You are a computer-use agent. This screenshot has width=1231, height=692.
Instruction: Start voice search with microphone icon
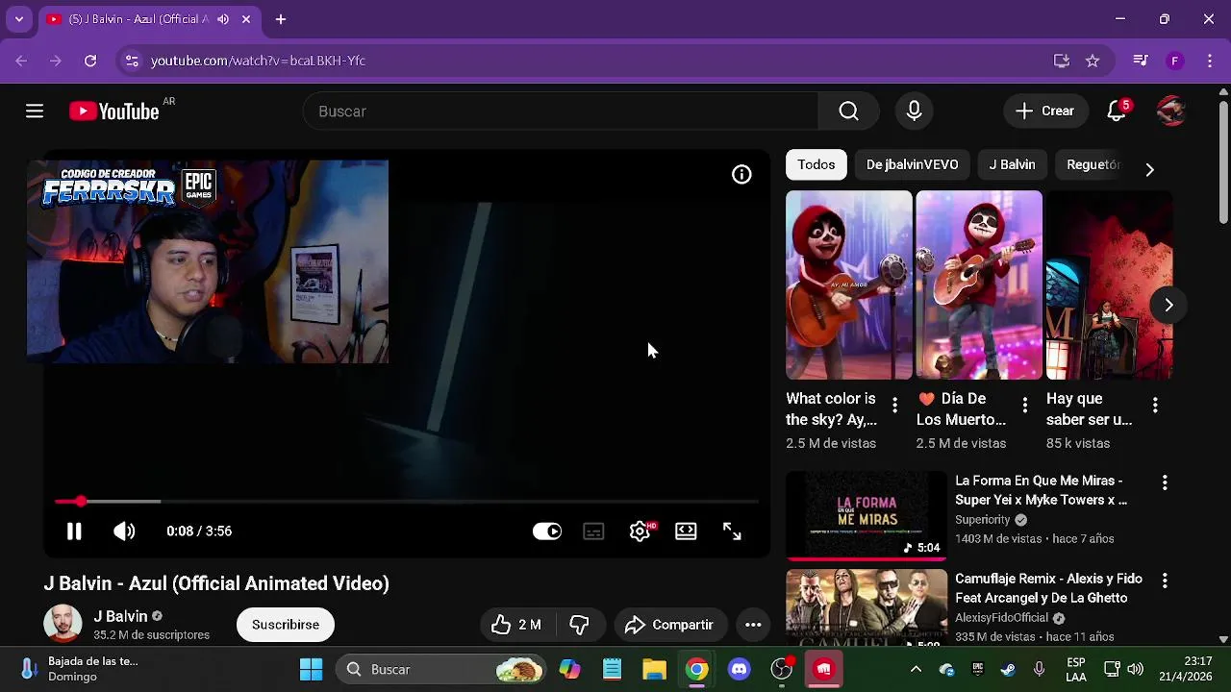coord(914,111)
